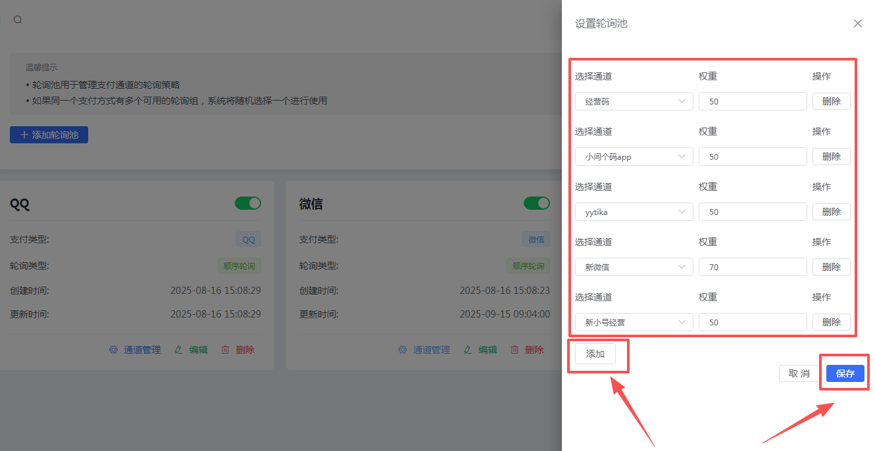Click the weight field showing 70

752,268
